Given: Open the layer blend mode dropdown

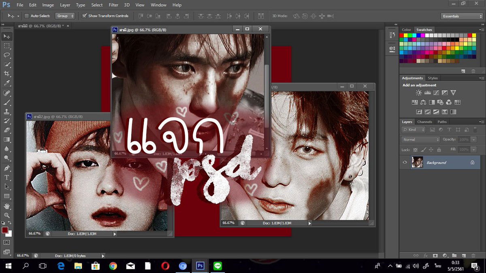Looking at the screenshot, I should (420, 139).
